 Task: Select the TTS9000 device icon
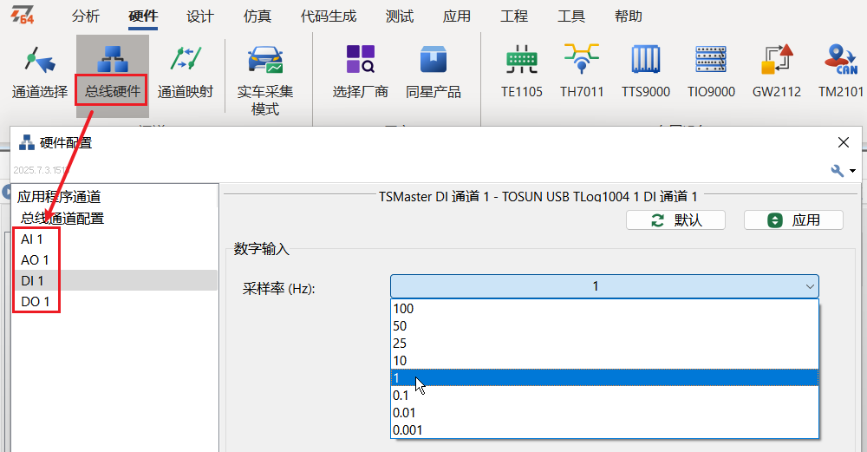pos(646,60)
